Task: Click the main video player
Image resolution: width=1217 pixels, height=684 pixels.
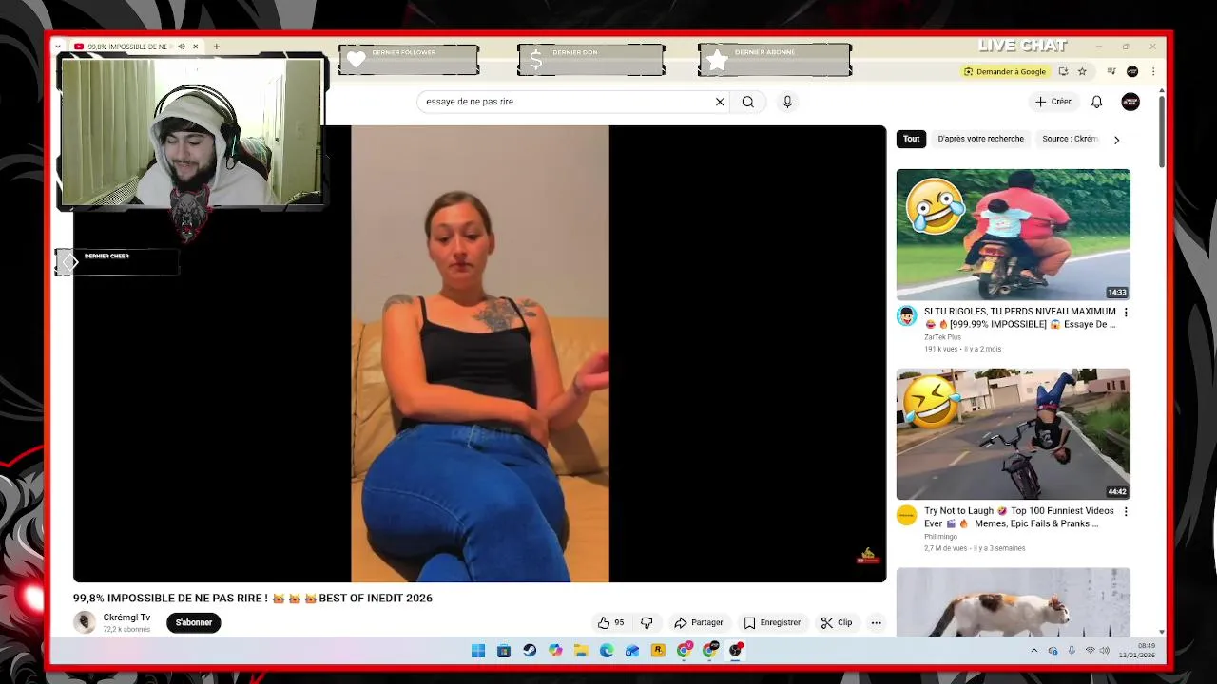Action: click(480, 353)
